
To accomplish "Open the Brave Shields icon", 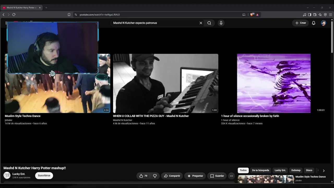I will click(x=252, y=15).
